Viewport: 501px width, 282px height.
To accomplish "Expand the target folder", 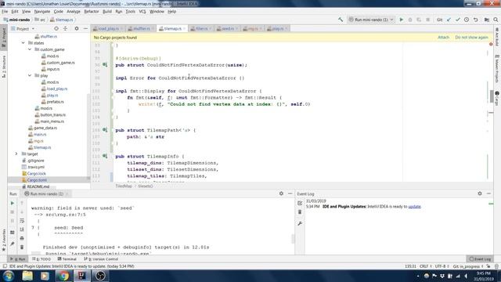I will point(16,154).
